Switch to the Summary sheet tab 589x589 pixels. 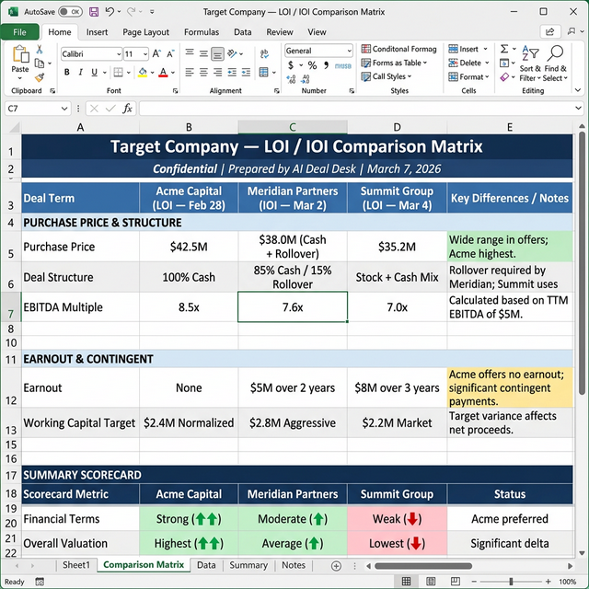(248, 565)
